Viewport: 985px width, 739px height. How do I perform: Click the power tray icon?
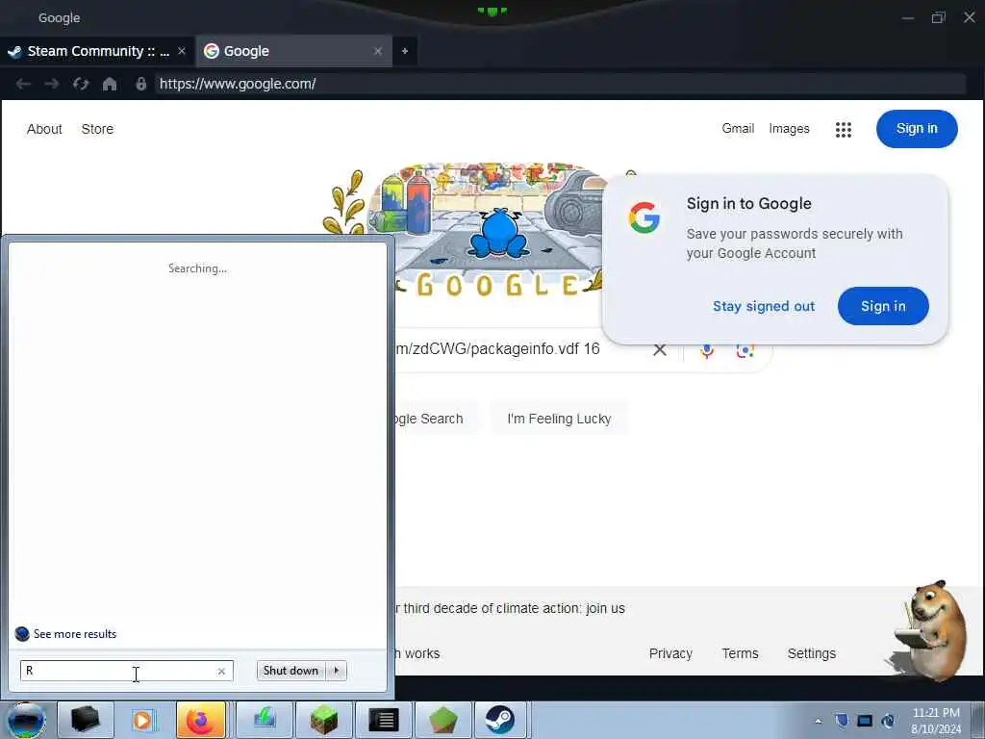click(888, 721)
